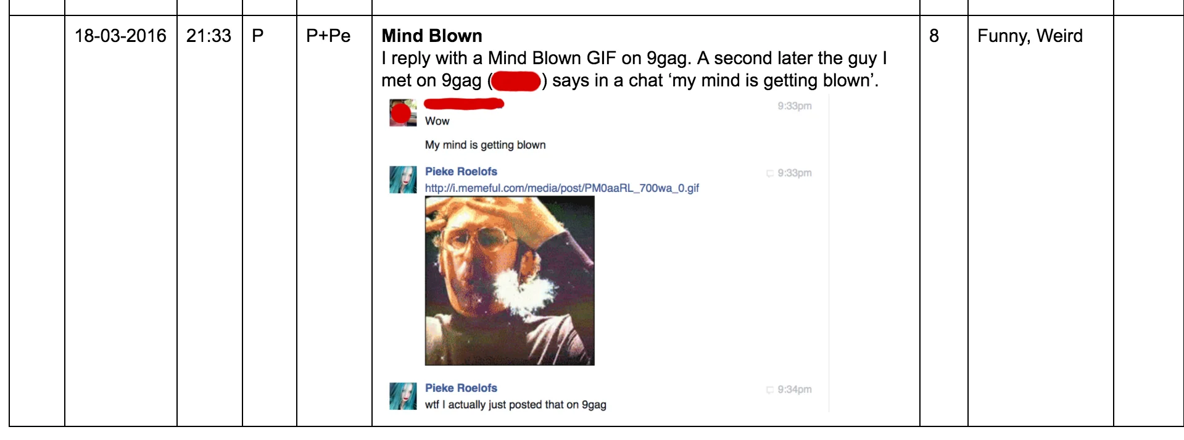
Task: Click the red-masked avatar next to Wow
Action: [403, 113]
